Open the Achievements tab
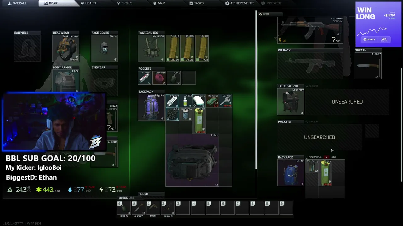 click(x=240, y=3)
